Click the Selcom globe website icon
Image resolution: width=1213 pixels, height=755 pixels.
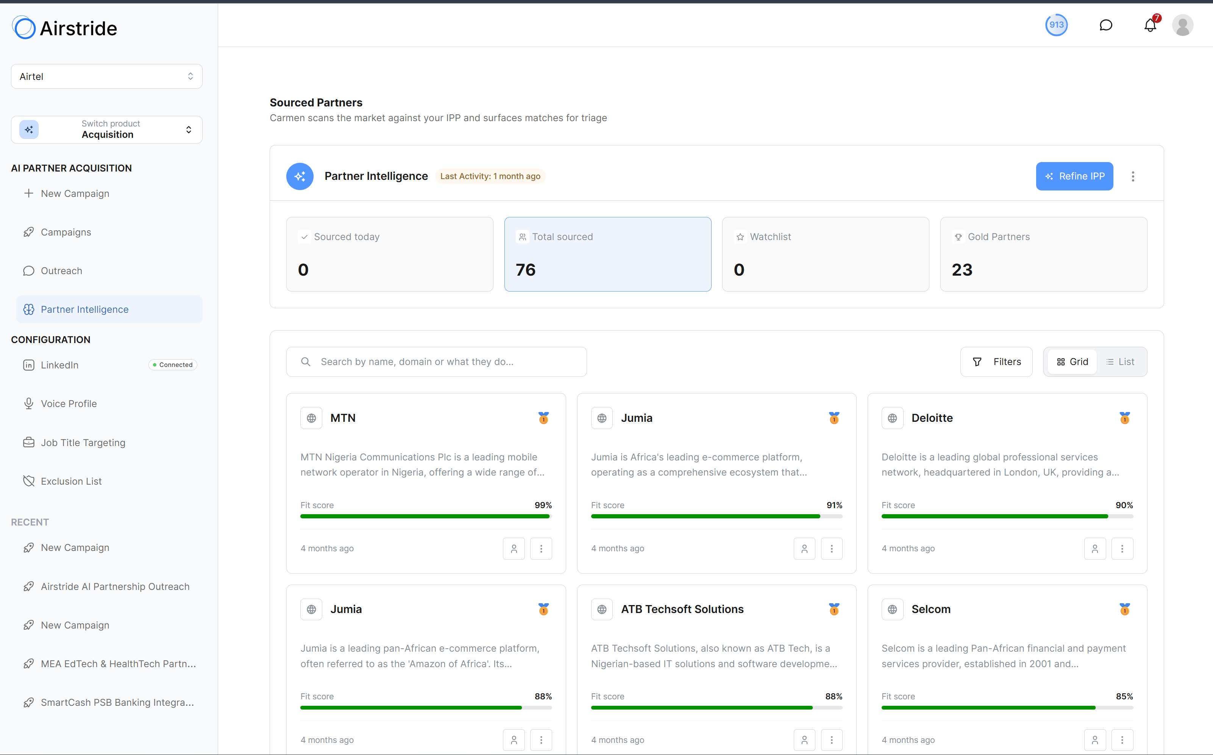[892, 609]
